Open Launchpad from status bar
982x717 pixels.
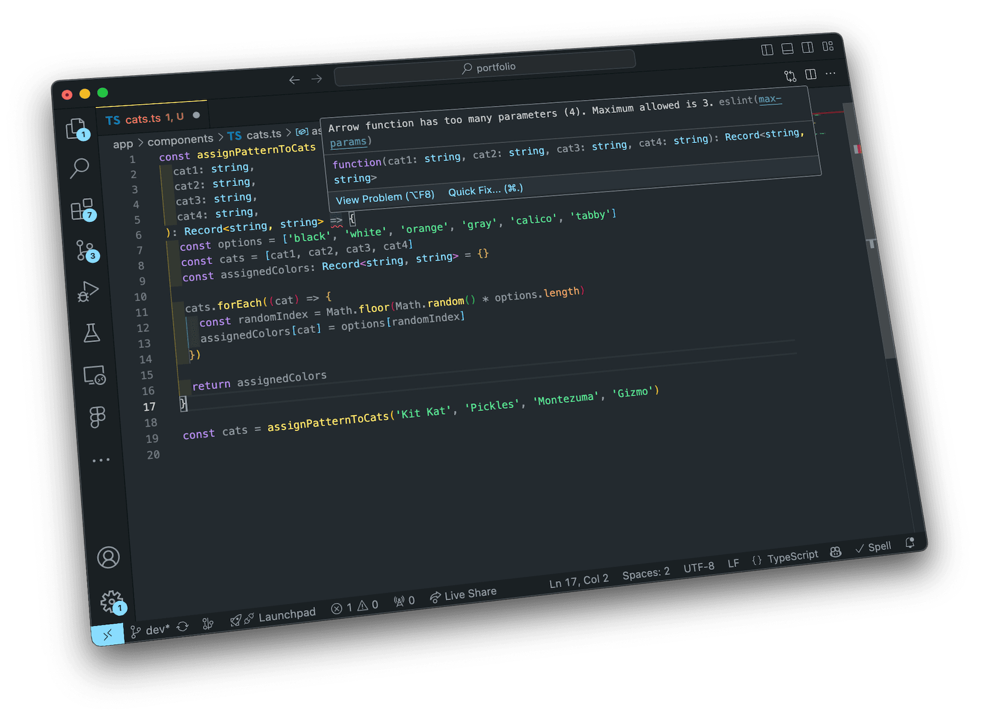[273, 617]
